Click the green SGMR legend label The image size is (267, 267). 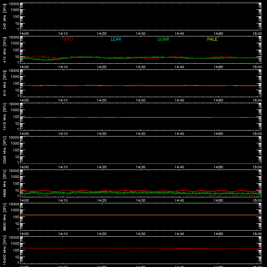tap(163, 39)
